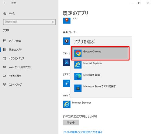The image size is (152, 134).
Task: Click the Microsoft Store bag icon
Action: click(x=78, y=88)
